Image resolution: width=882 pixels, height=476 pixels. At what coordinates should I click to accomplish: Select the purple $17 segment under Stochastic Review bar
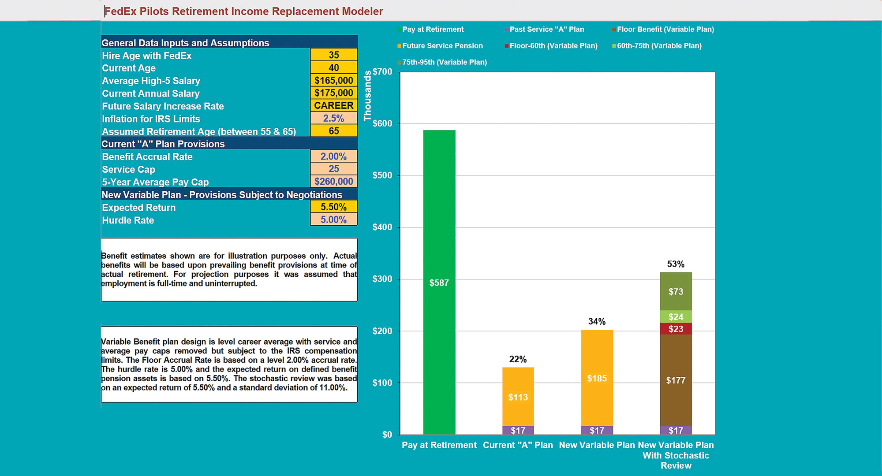click(676, 430)
